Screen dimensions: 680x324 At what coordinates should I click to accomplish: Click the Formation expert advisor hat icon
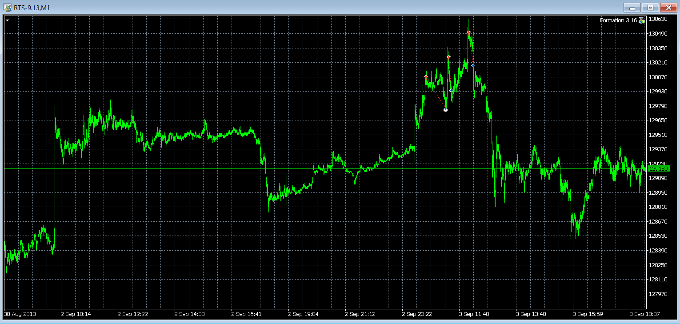642,20
